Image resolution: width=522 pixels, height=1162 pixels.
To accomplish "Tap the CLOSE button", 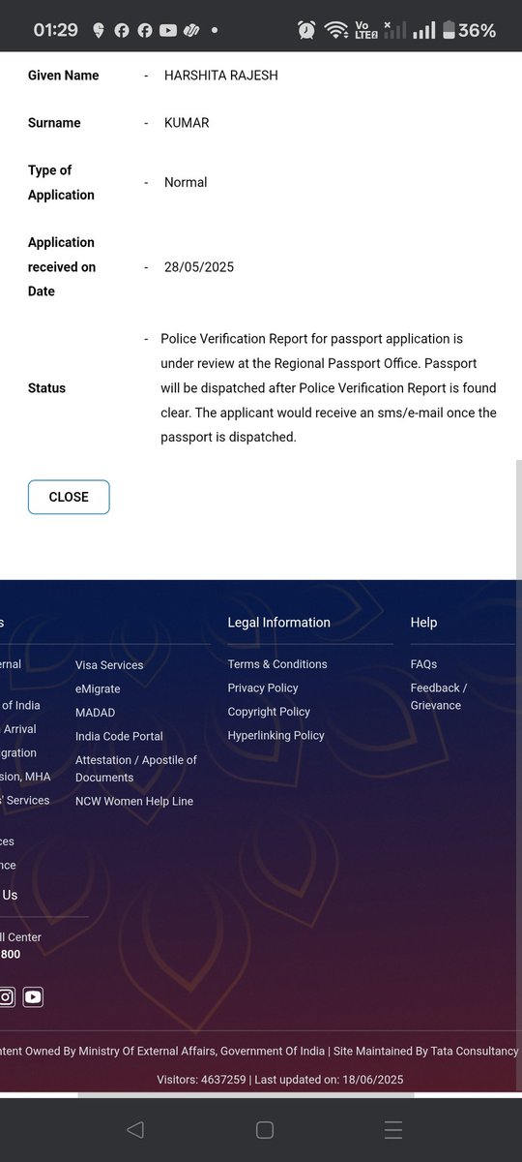I will [x=69, y=497].
